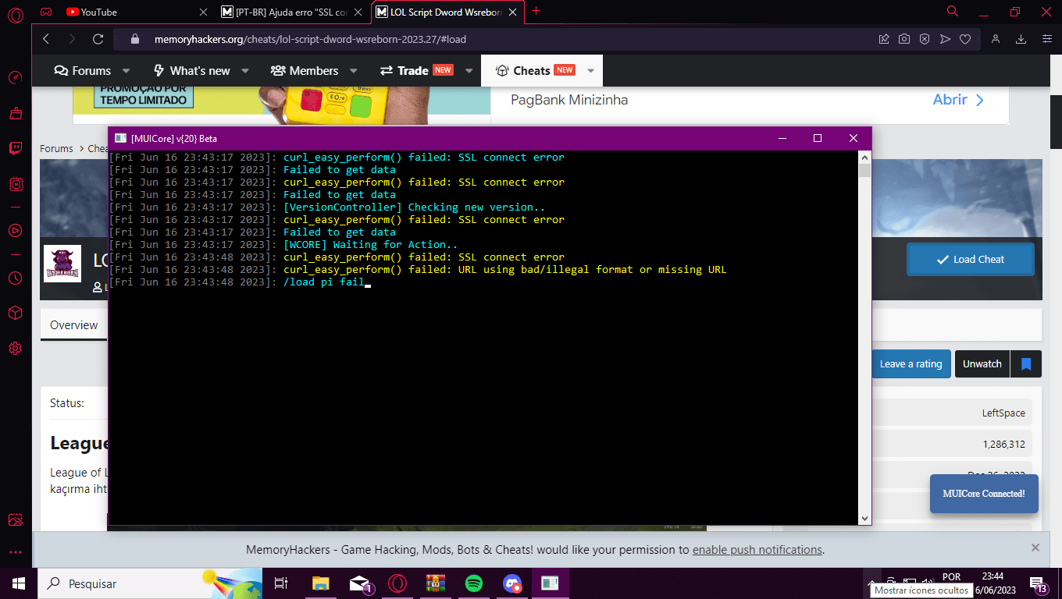Screen dimensions: 1062x599
Task: Open the Trade menu item
Action: 416,70
